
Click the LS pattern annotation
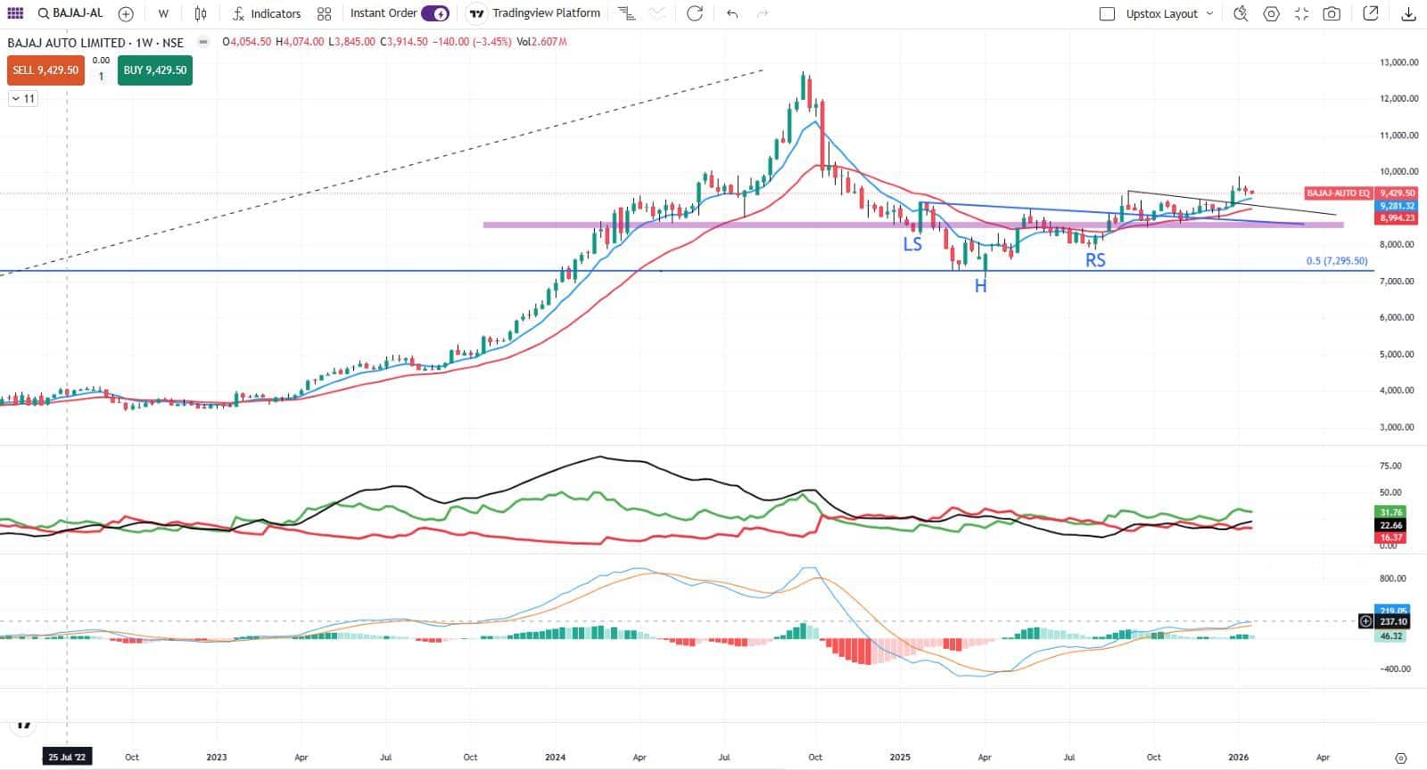[x=912, y=244]
